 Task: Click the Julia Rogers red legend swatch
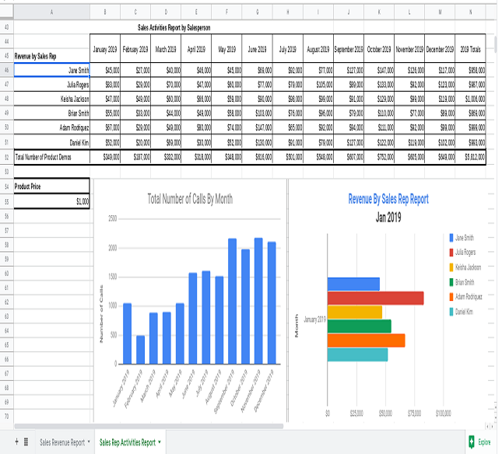[x=451, y=253]
